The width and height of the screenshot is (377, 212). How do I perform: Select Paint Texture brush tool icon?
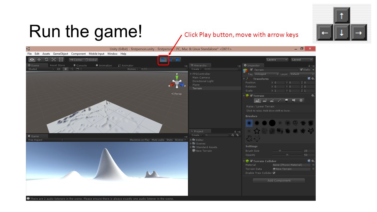pos(279,100)
